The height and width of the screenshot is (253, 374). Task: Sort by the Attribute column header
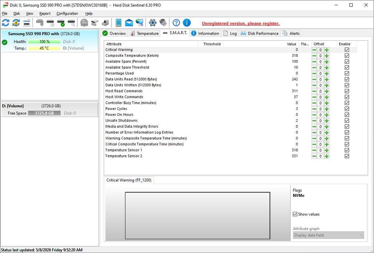151,44
